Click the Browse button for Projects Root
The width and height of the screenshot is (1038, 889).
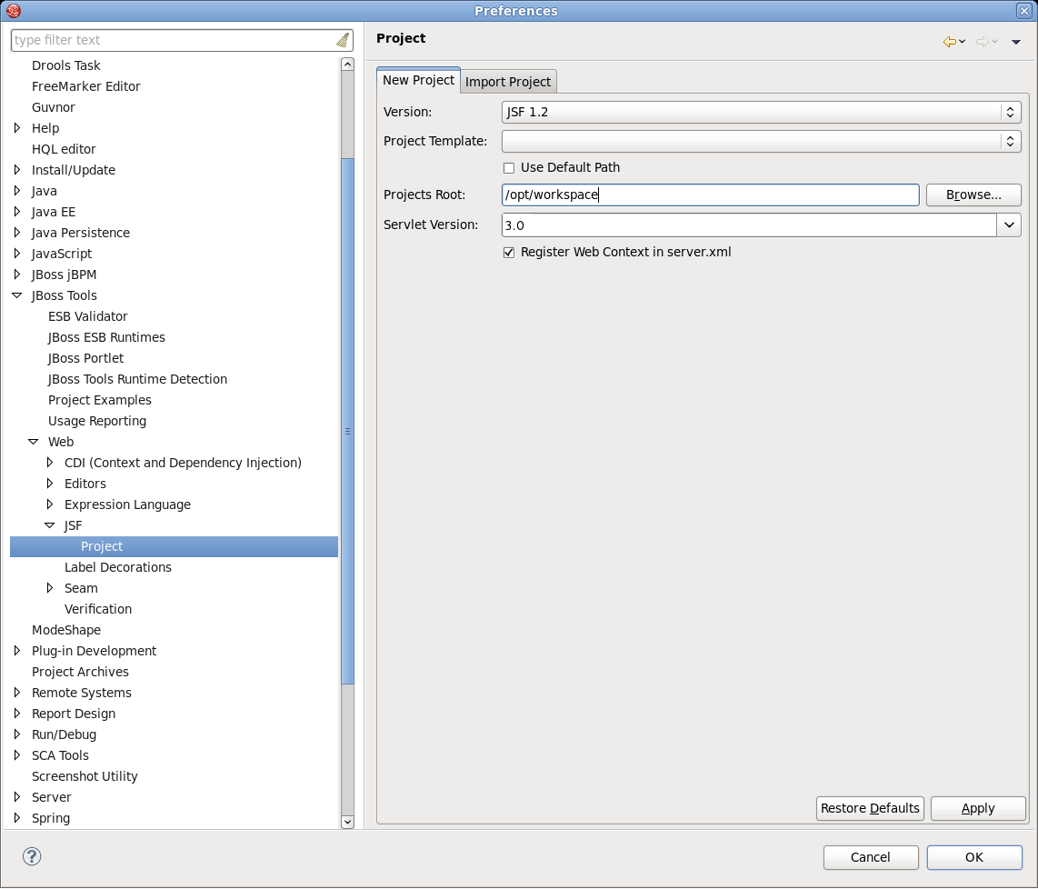(x=973, y=195)
